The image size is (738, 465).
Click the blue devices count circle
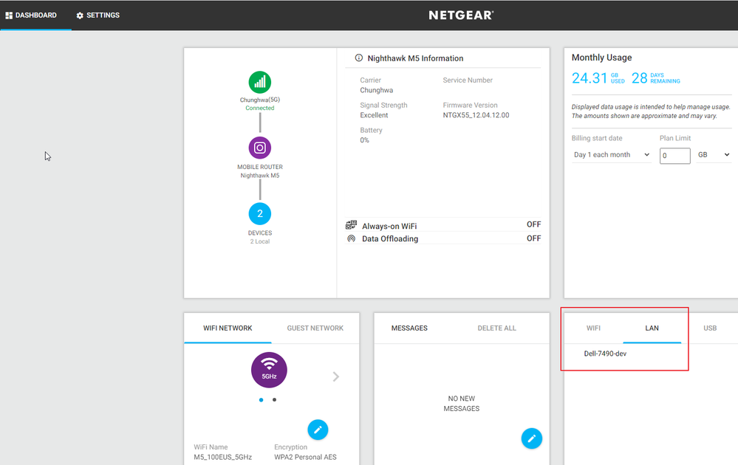pos(260,213)
